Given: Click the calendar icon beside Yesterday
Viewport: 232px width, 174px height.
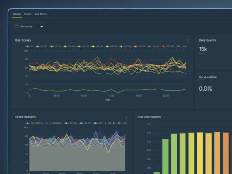Looking at the screenshot, I should 16,27.
